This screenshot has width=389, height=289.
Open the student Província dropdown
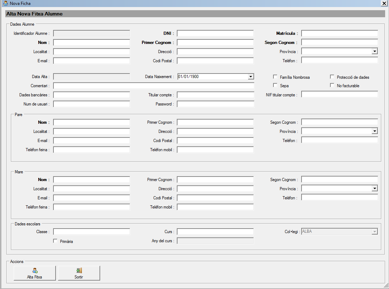click(375, 51)
